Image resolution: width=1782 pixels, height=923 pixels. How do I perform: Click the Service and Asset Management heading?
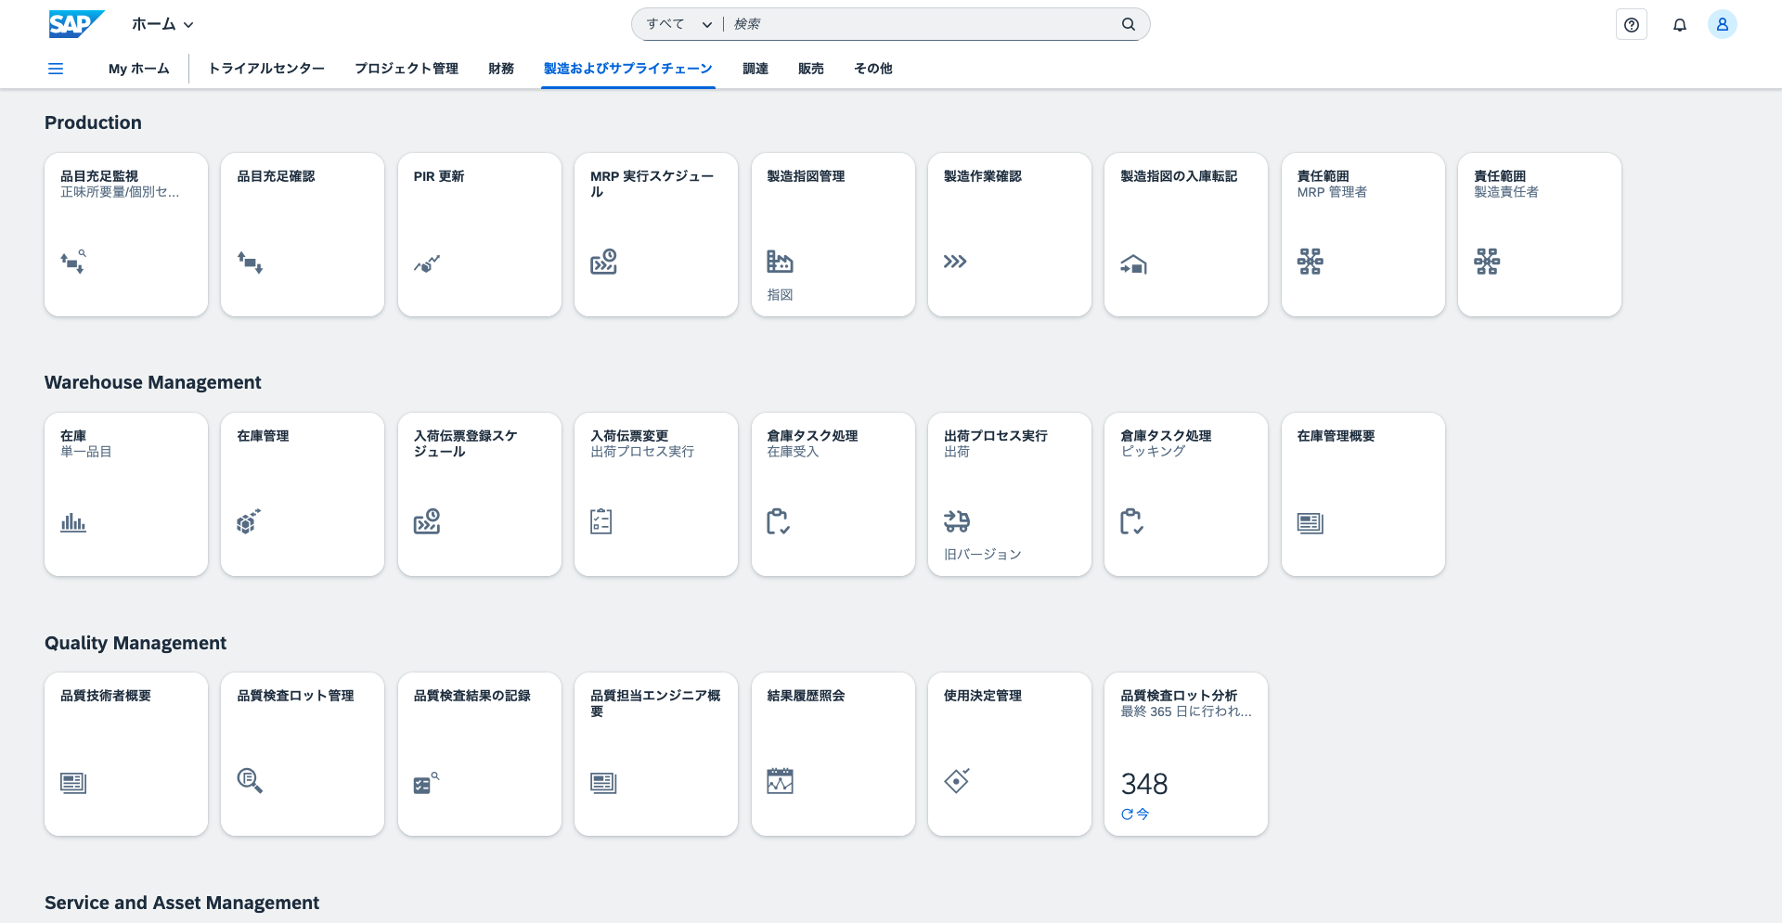tap(182, 903)
